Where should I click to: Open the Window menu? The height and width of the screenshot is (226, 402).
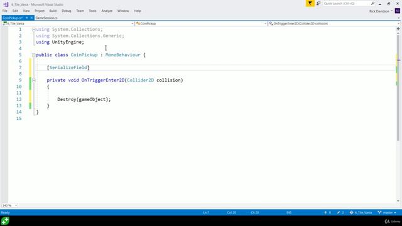(123, 11)
